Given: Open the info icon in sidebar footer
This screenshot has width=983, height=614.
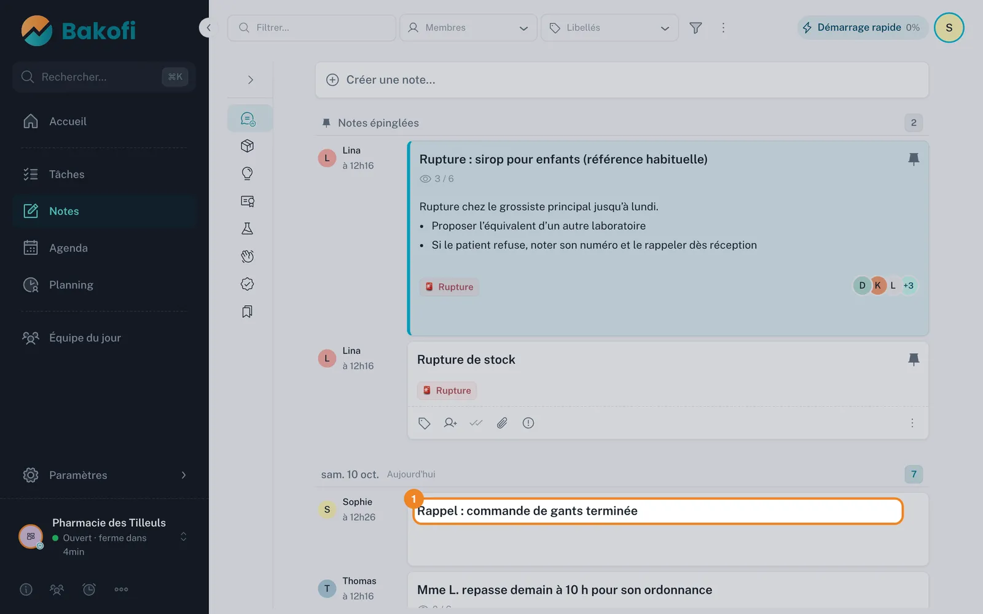Looking at the screenshot, I should (26, 589).
